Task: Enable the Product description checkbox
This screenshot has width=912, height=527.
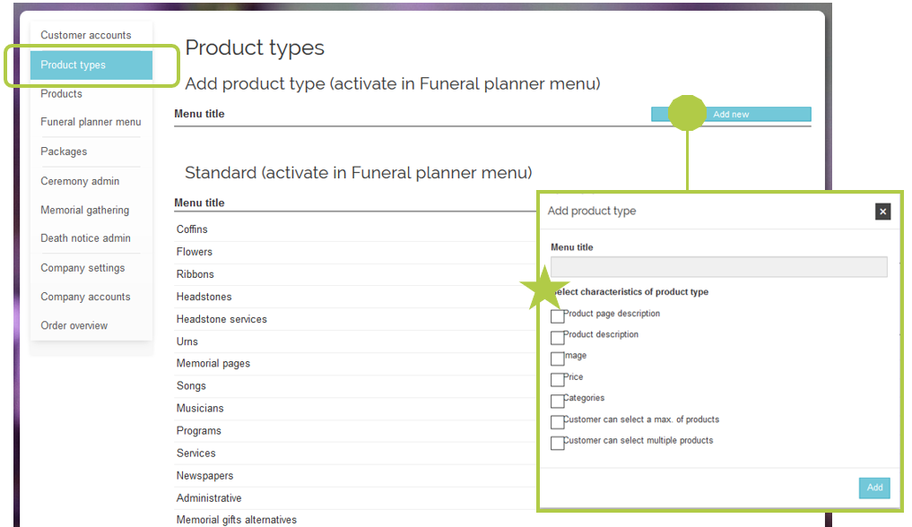Action: [x=557, y=337]
